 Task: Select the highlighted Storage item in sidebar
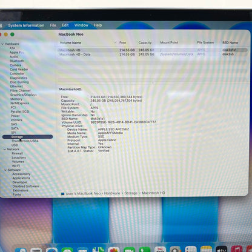[27, 137]
